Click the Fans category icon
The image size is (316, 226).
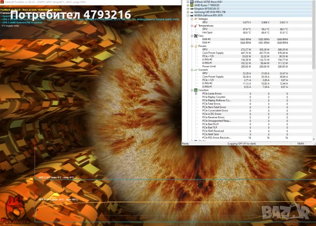[x=196, y=36]
